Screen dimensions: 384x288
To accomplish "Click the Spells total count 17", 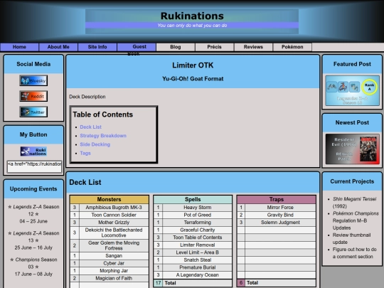I will (158, 283).
